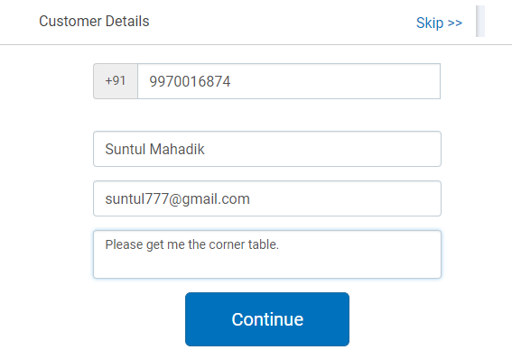512x359 pixels.
Task: Click the words corner table in the notes
Action: (244, 244)
